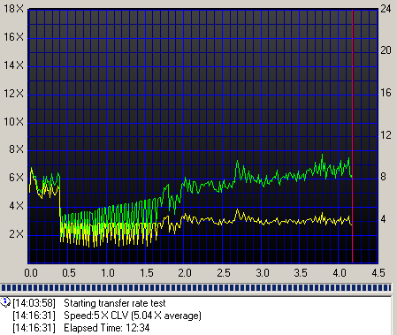Click the [14:03:58] timestamp in the log

pyautogui.click(x=34, y=303)
